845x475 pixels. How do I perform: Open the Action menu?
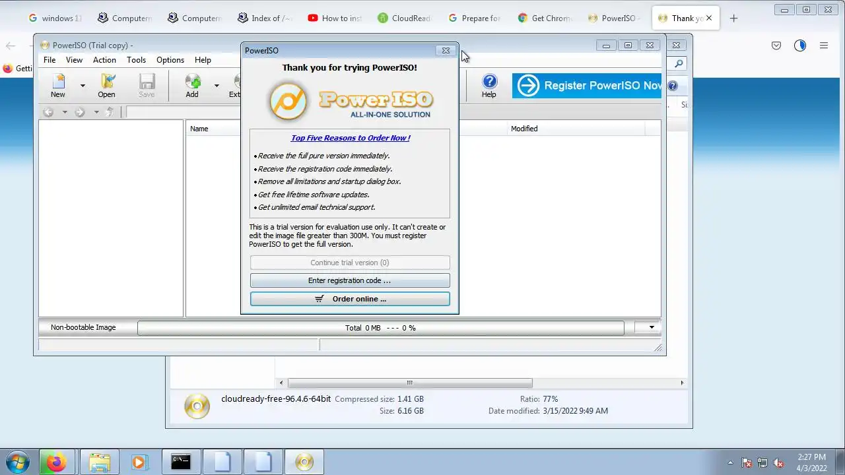coord(104,60)
